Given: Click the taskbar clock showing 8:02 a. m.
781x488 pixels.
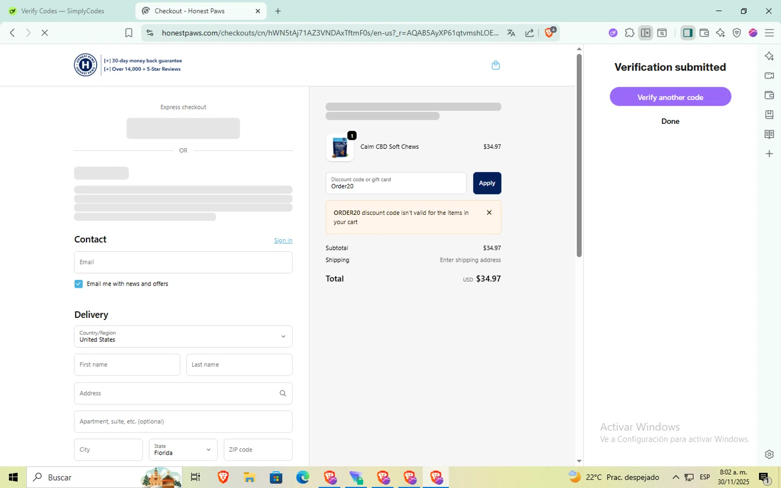Looking at the screenshot, I should pyautogui.click(x=733, y=477).
